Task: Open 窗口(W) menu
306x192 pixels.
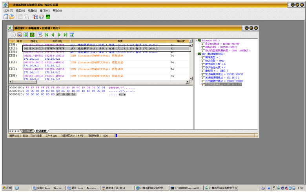Action: click(45, 11)
